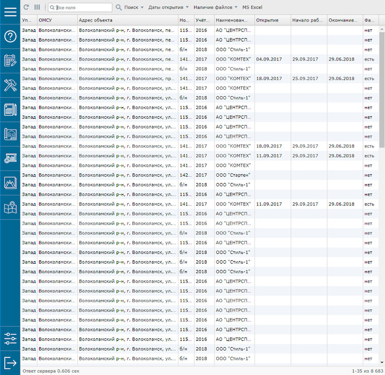Open the column chooser icon
The image size is (385, 375).
tap(37, 7)
